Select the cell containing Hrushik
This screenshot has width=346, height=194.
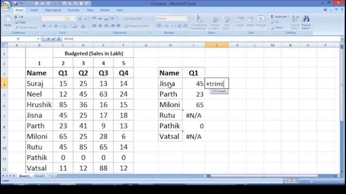39,105
